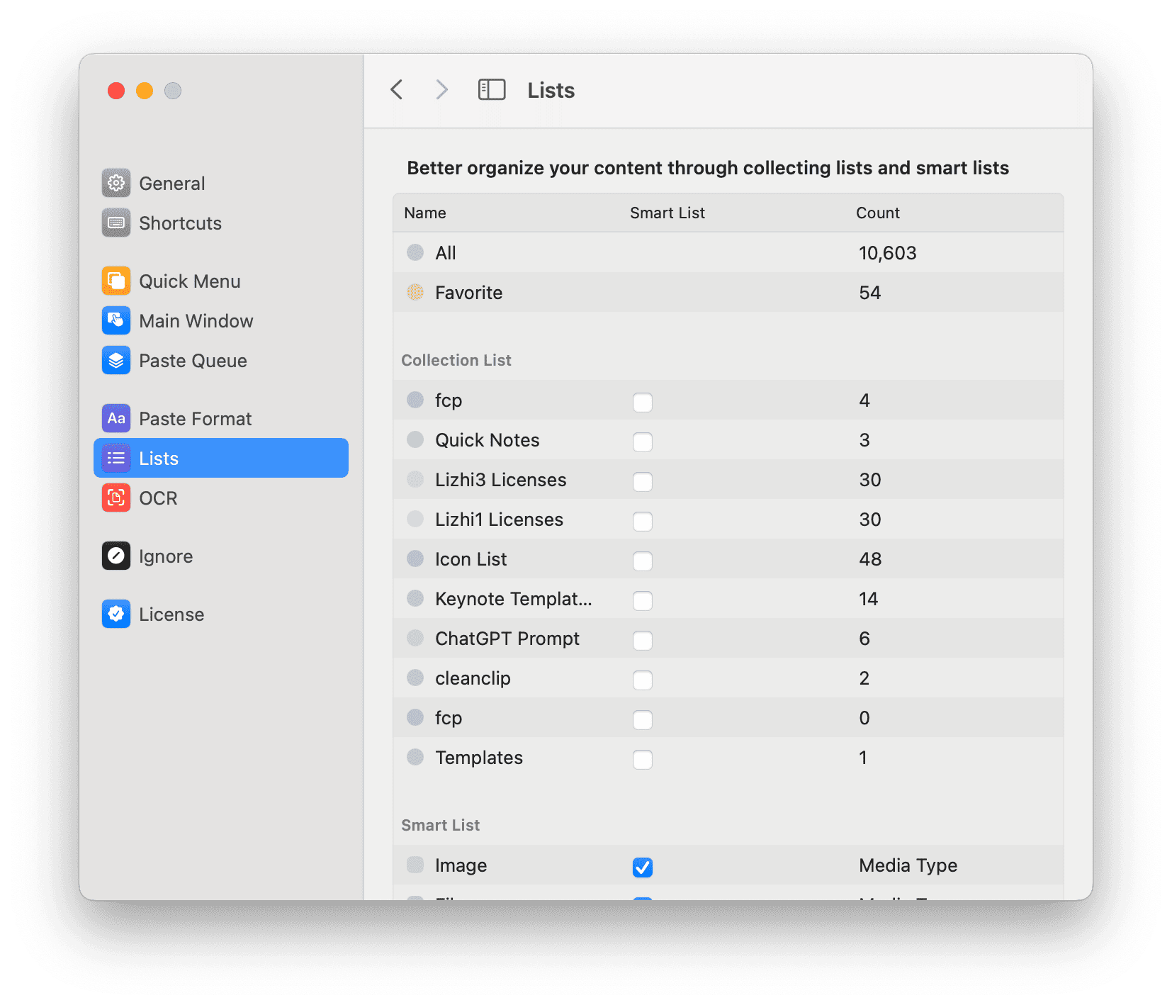This screenshot has width=1172, height=1005.
Task: Open License badge icon
Action: click(x=116, y=614)
